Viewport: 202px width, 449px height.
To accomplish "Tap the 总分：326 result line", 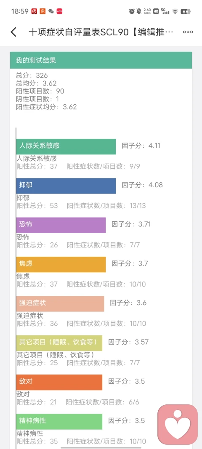I will point(32,76).
